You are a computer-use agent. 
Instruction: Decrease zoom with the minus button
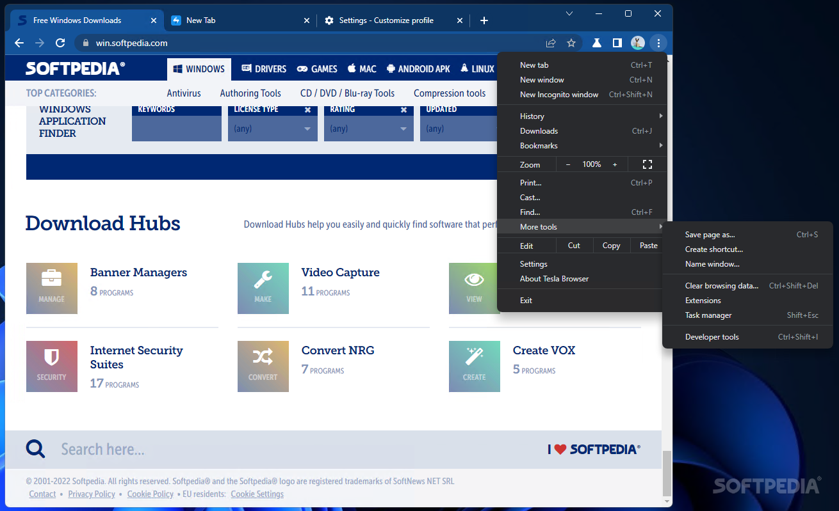[x=568, y=164]
